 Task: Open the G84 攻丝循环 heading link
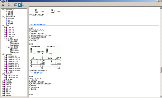click(x=37, y=73)
